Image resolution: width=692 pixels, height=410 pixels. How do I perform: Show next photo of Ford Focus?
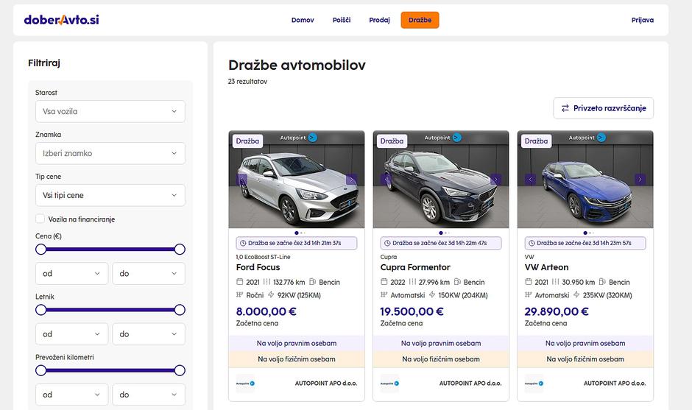pos(351,180)
